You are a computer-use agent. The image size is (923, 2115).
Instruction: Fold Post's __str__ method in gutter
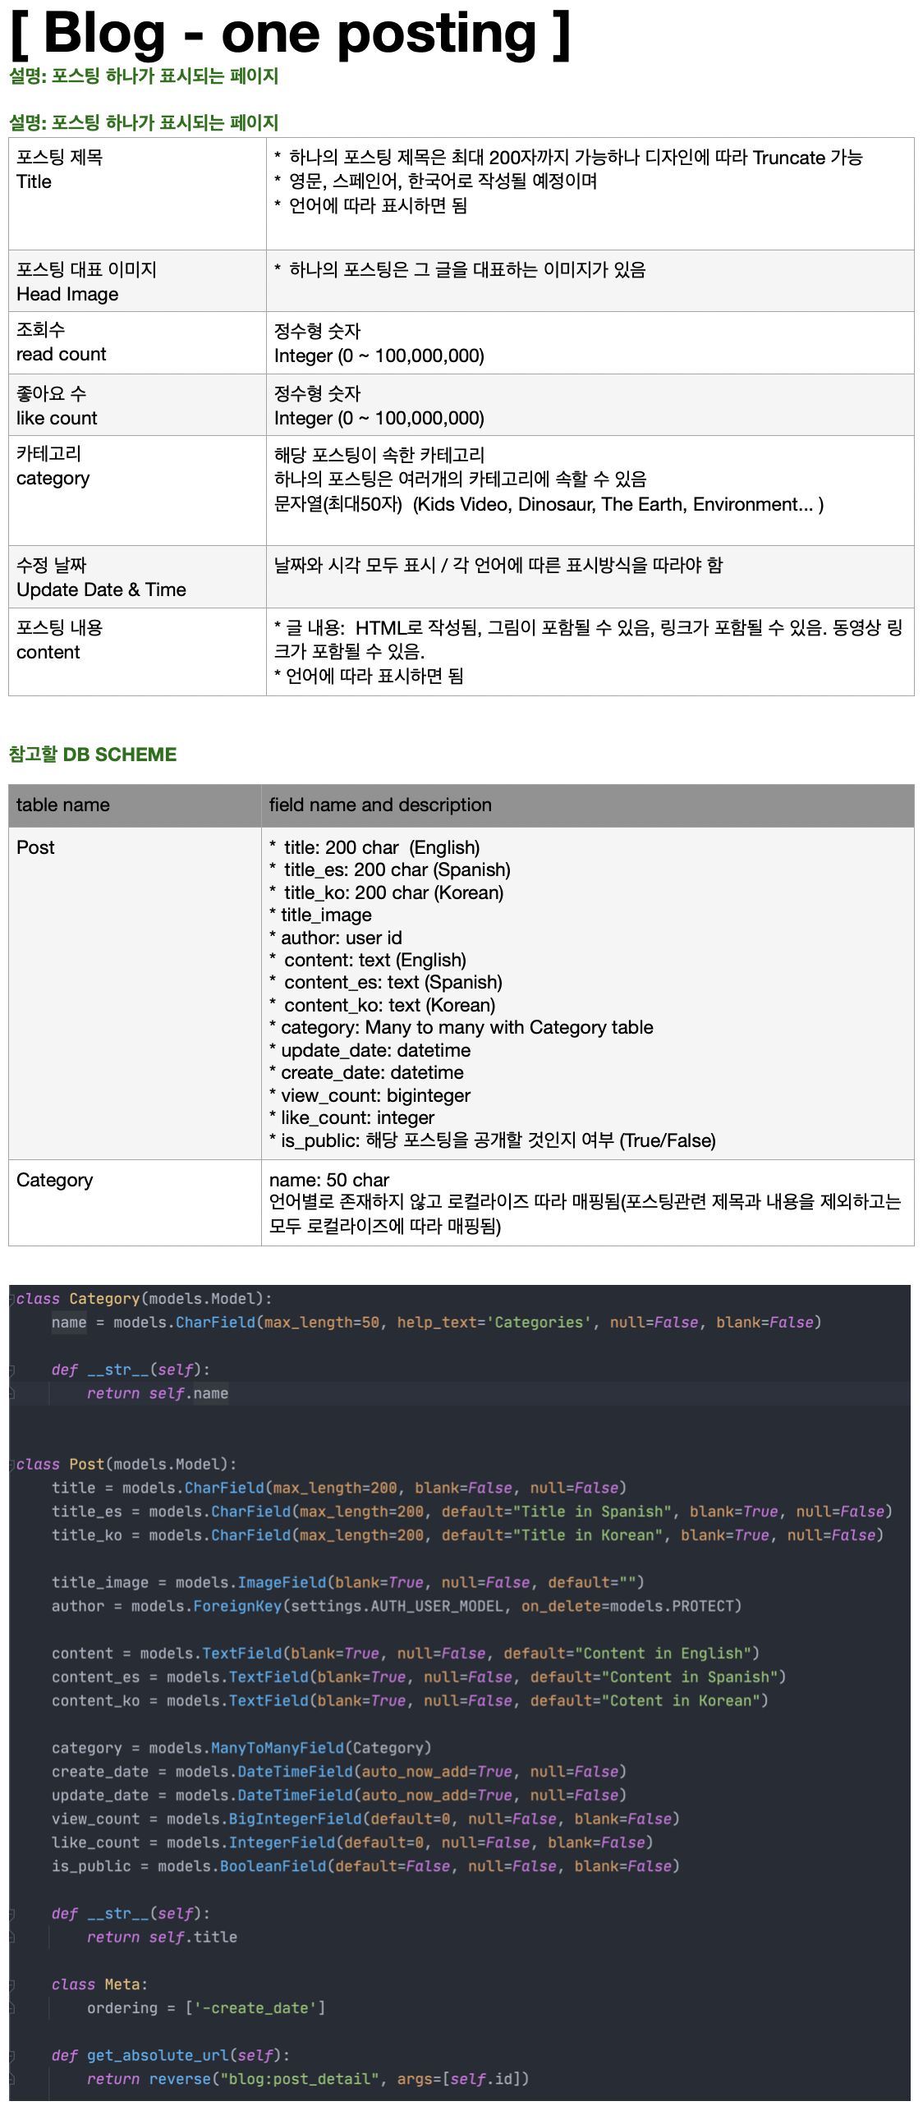coord(12,1914)
